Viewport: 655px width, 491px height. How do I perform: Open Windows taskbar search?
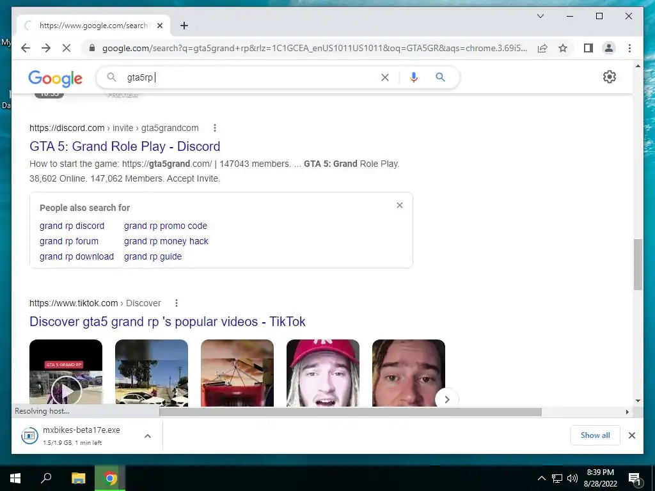point(46,478)
